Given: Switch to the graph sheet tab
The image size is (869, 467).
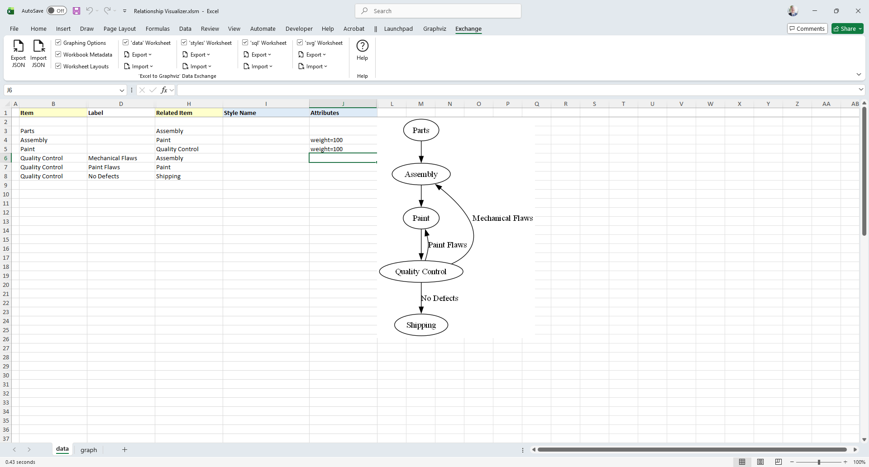Looking at the screenshot, I should [89, 450].
